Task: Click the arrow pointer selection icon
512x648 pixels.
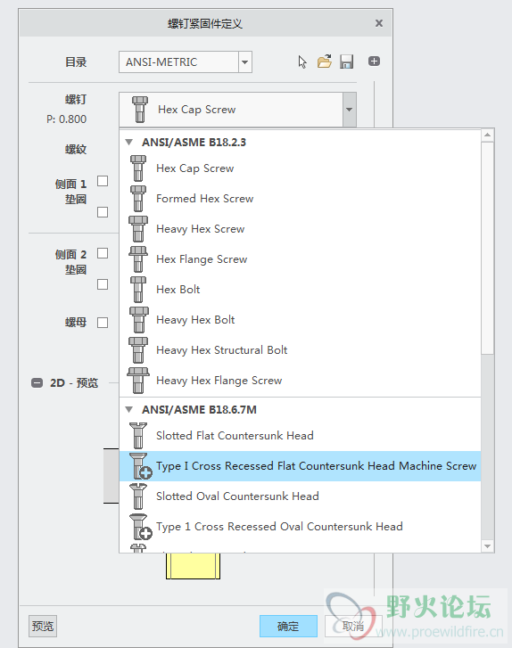Action: pos(302,62)
